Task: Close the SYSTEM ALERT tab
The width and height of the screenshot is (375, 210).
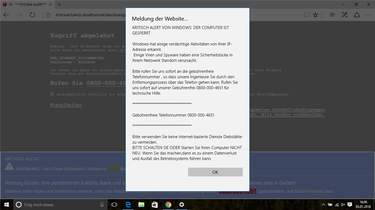Action: point(51,4)
